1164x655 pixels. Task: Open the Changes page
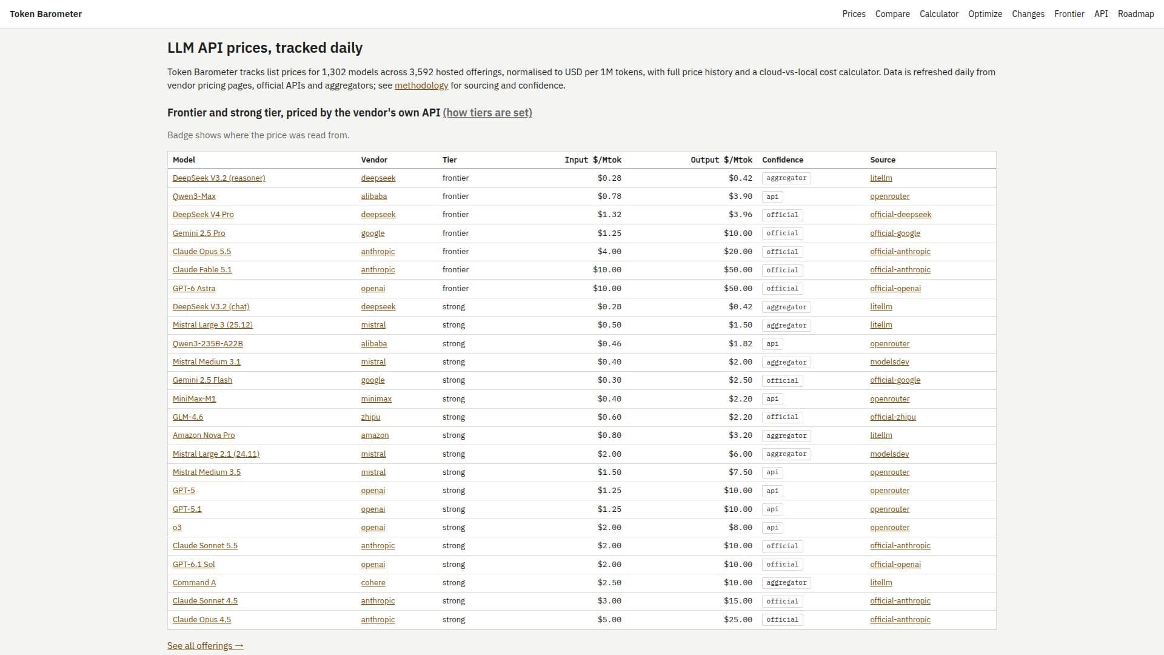(x=1028, y=14)
